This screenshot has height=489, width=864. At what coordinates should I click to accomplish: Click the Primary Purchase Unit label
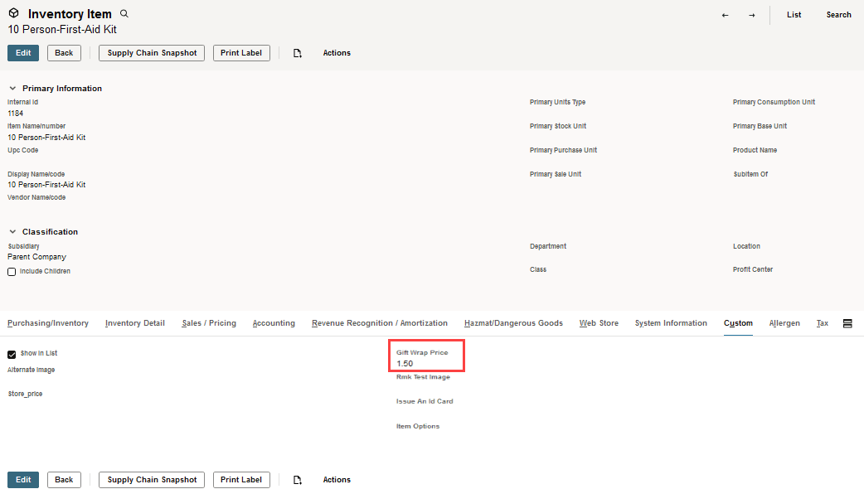[563, 150]
